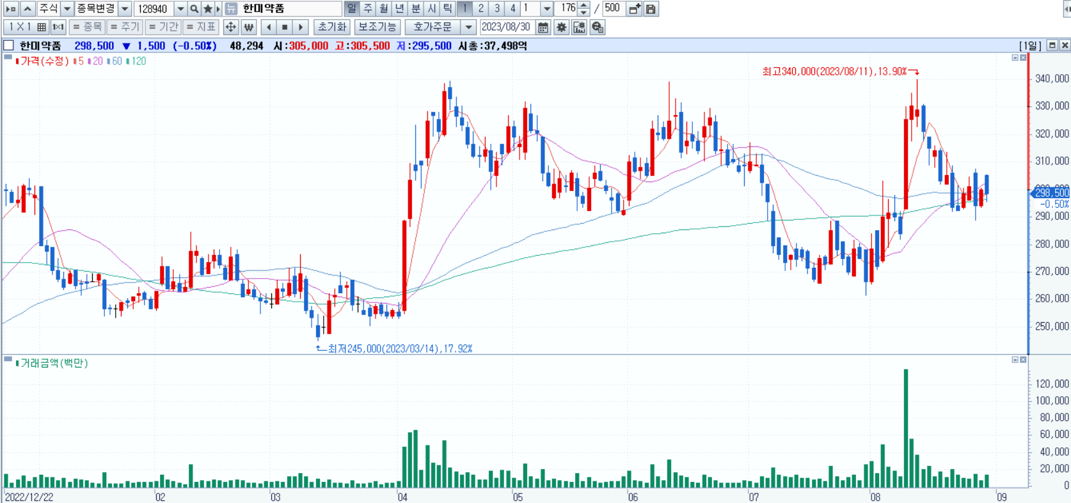Screen dimensions: 1071x503
Task: Click the play/record icon at toolbar start
Action: [11, 9]
